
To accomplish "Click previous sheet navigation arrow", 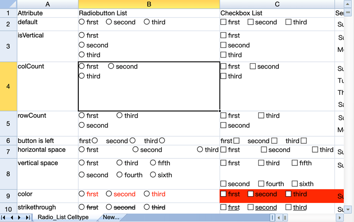I will [12, 218].
